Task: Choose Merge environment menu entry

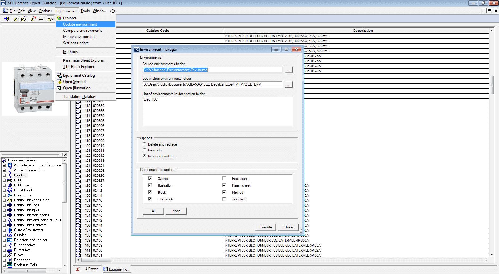Action: click(x=79, y=37)
